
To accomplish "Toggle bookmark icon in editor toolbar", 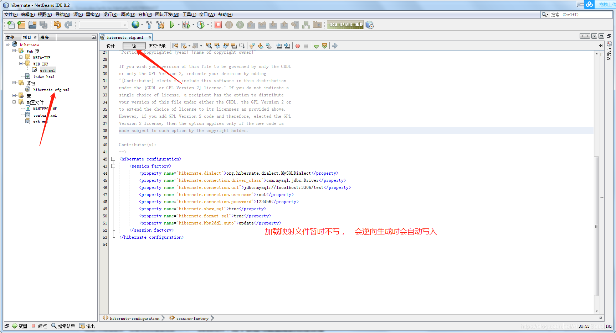I will tap(269, 46).
